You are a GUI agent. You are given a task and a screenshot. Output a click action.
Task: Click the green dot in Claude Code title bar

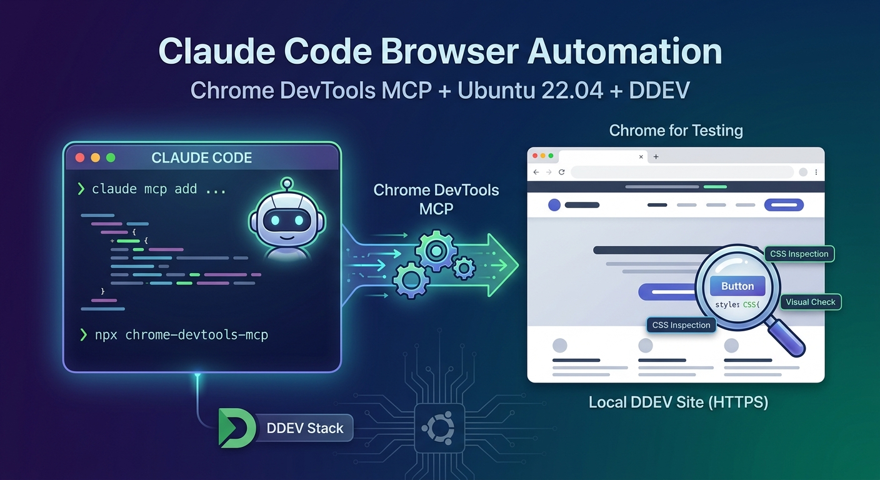coord(111,157)
